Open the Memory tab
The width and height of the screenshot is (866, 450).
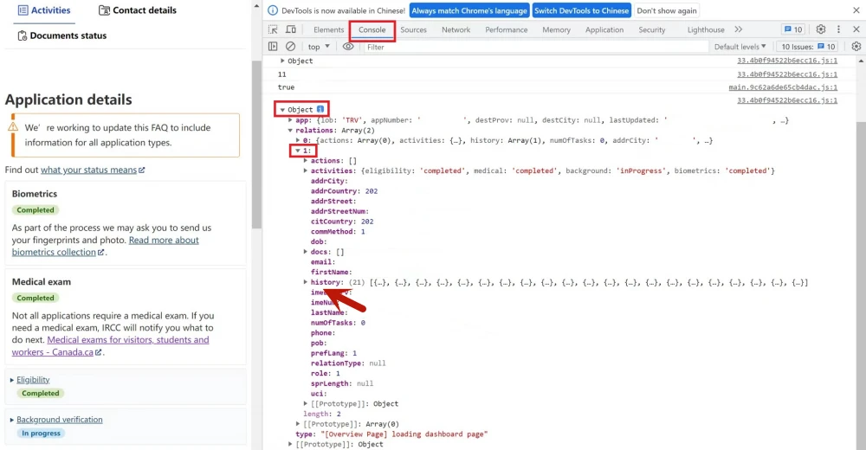(x=556, y=29)
